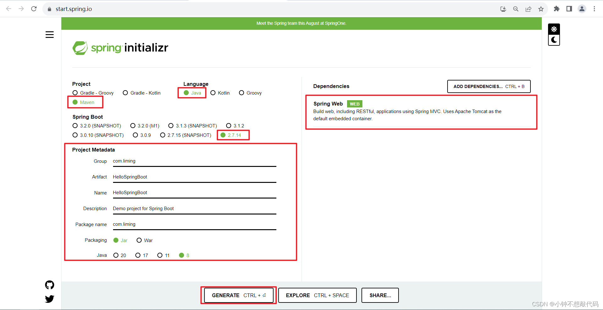Click the Generate button
The image size is (603, 310).
(x=239, y=295)
